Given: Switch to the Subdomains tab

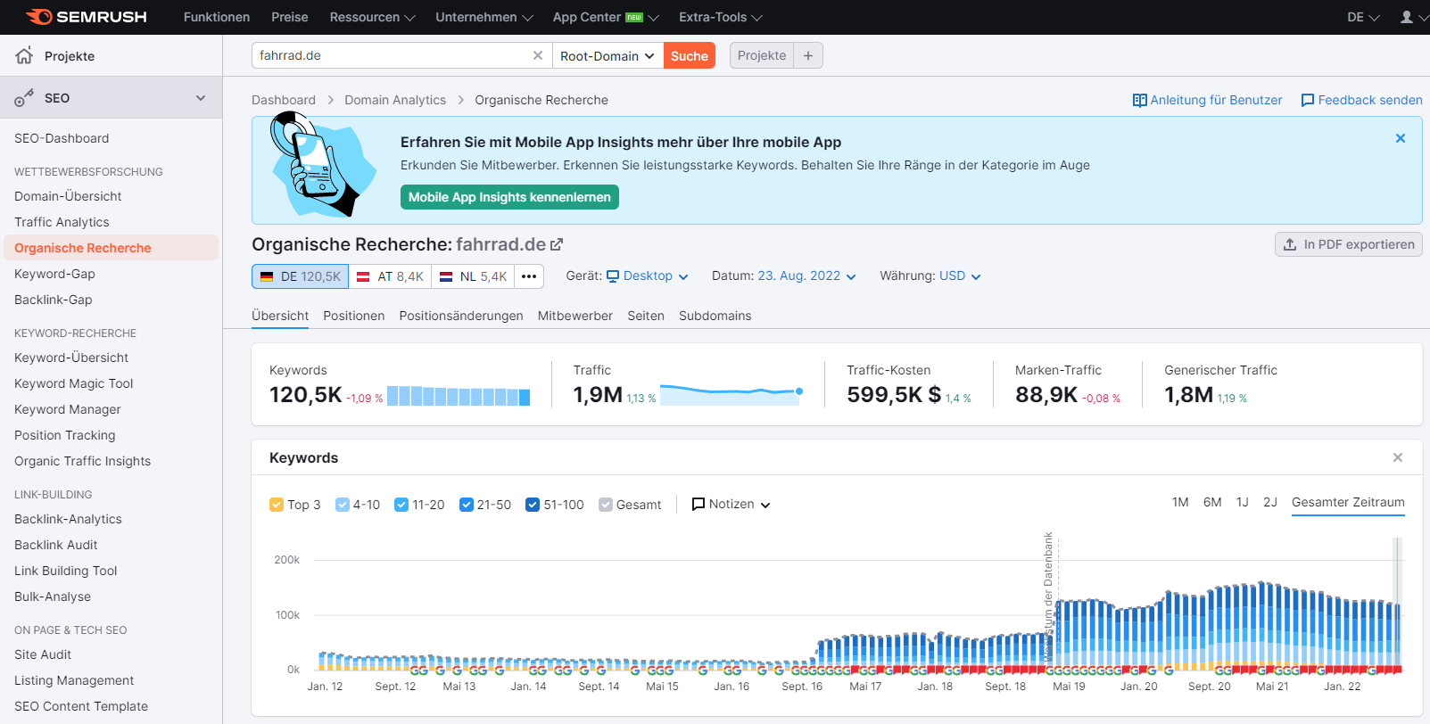Looking at the screenshot, I should pos(715,316).
